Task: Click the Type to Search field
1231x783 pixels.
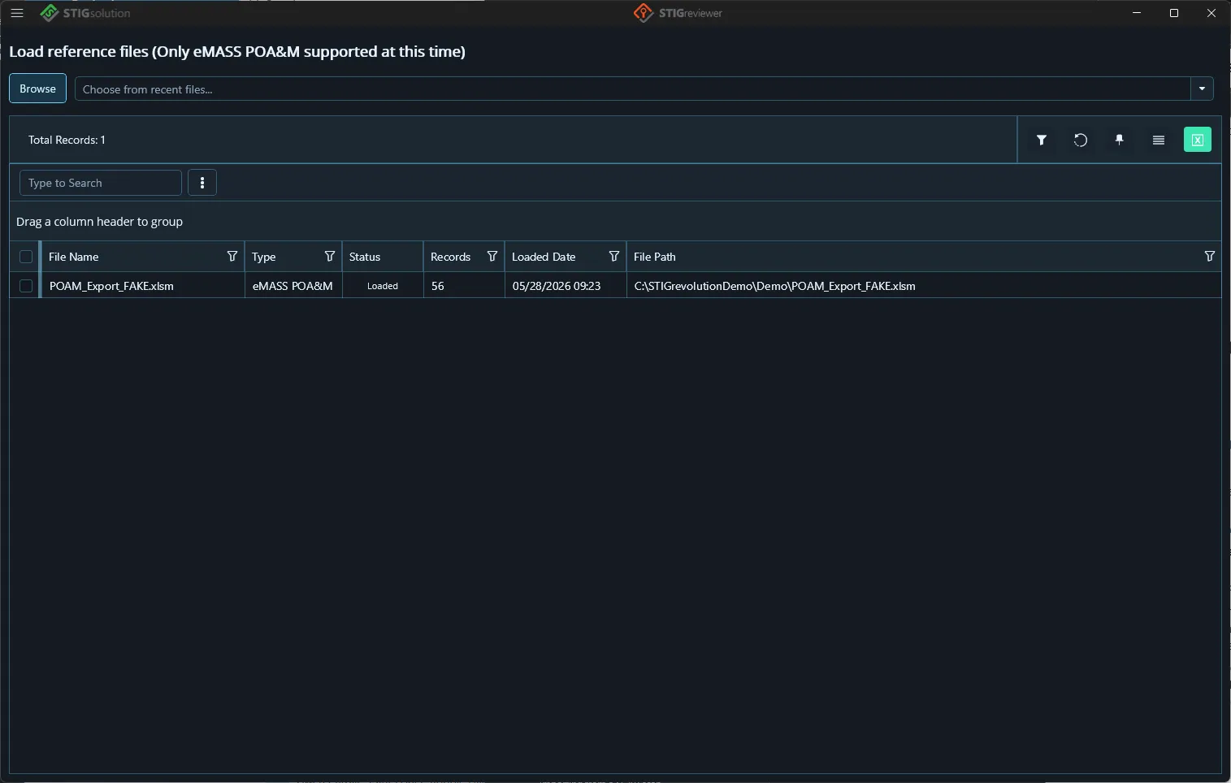Action: (101, 183)
